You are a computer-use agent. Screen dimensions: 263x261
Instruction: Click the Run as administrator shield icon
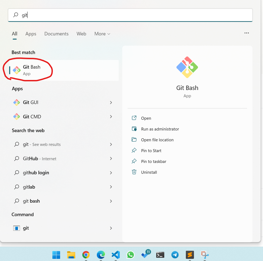134,129
